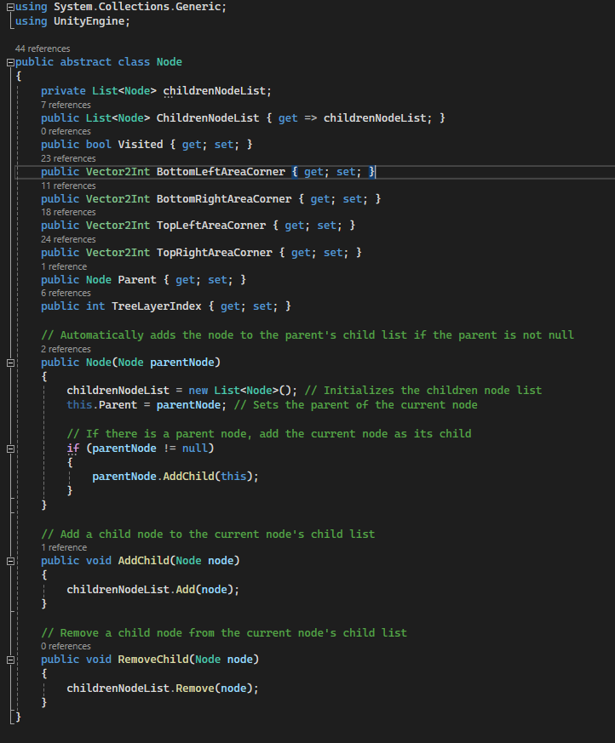Open 2 references link above Node constructor
This screenshot has height=743, width=615.
coord(66,349)
